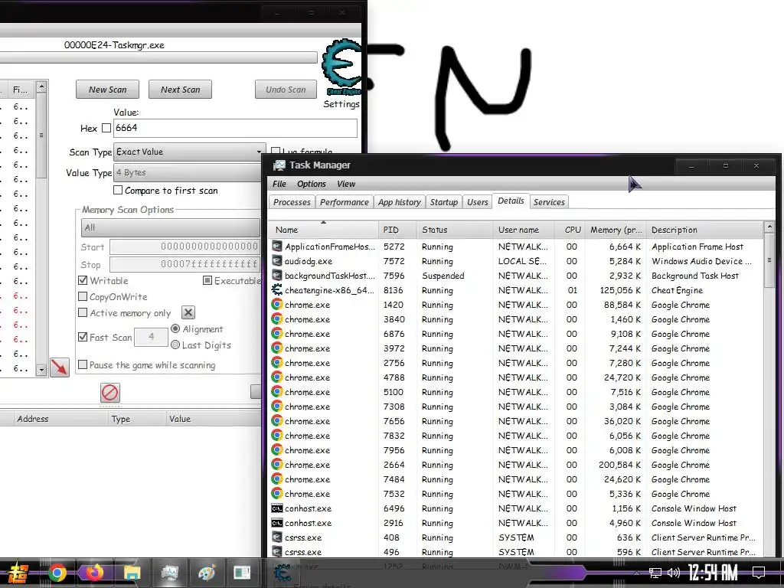Click the Undo Scan button
This screenshot has width=784, height=588.
(x=286, y=90)
